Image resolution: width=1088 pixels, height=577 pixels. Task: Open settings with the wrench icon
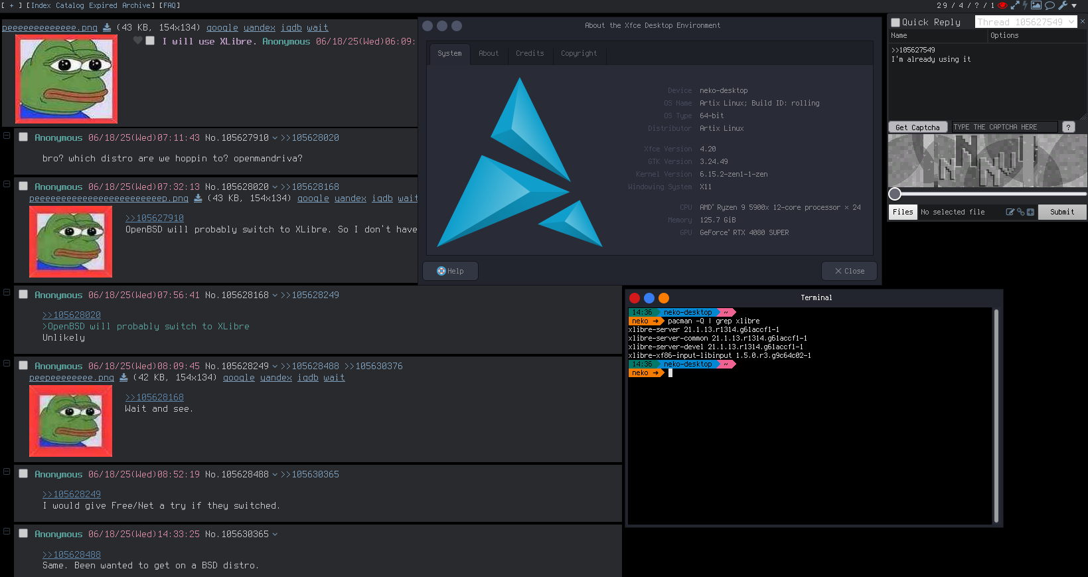[x=1063, y=5]
